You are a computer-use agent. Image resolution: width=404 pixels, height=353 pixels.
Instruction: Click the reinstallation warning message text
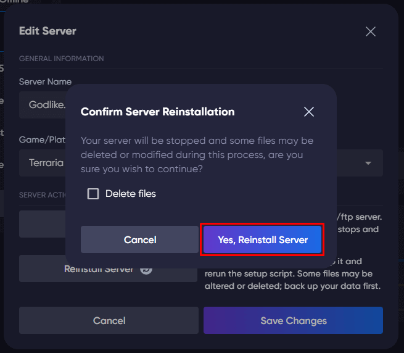tap(197, 155)
